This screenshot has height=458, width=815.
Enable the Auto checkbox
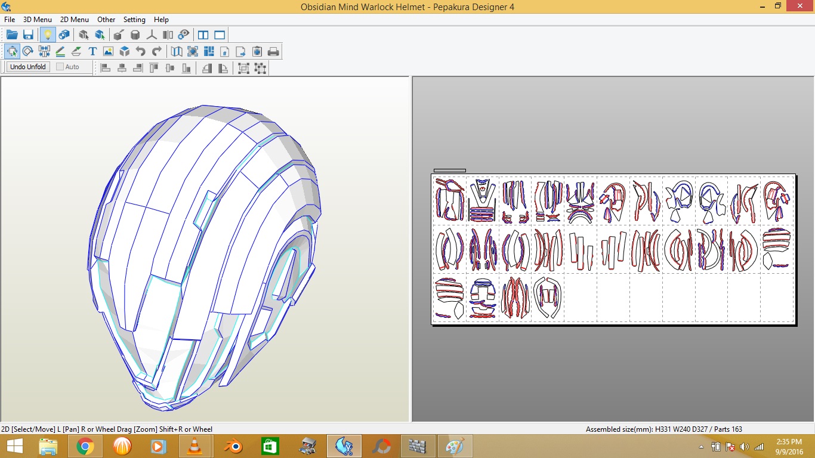(x=60, y=67)
